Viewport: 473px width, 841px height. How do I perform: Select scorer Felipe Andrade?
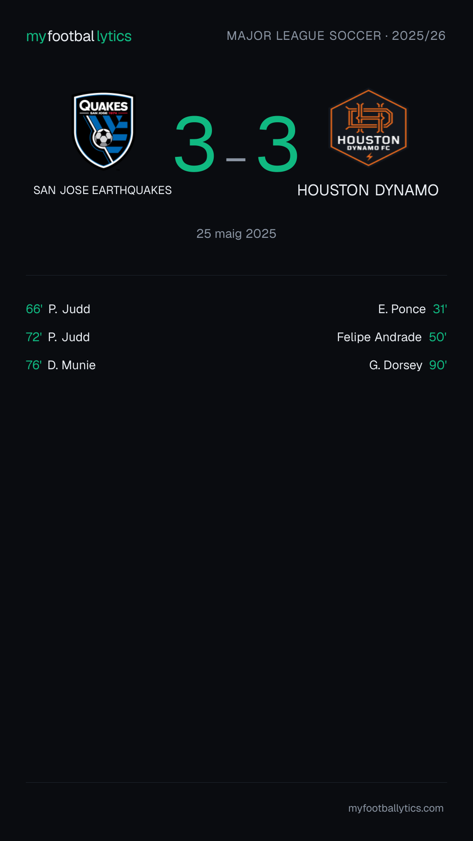379,337
